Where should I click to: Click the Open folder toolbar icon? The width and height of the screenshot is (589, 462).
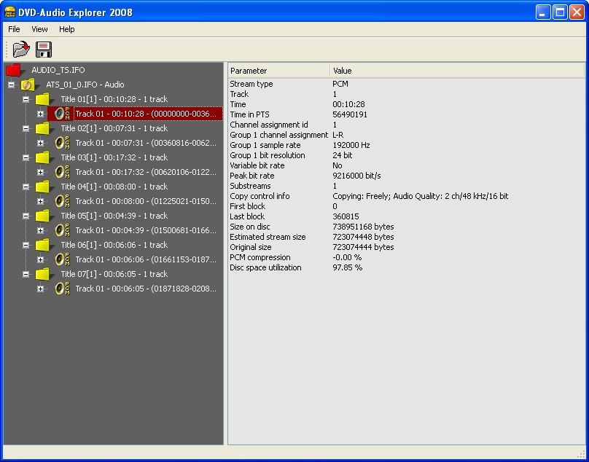point(21,50)
